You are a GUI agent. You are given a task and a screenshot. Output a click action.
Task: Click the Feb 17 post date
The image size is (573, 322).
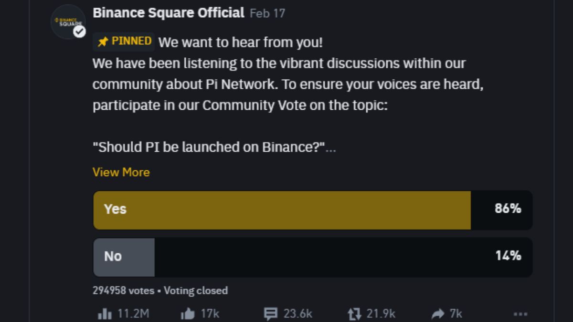pos(267,13)
